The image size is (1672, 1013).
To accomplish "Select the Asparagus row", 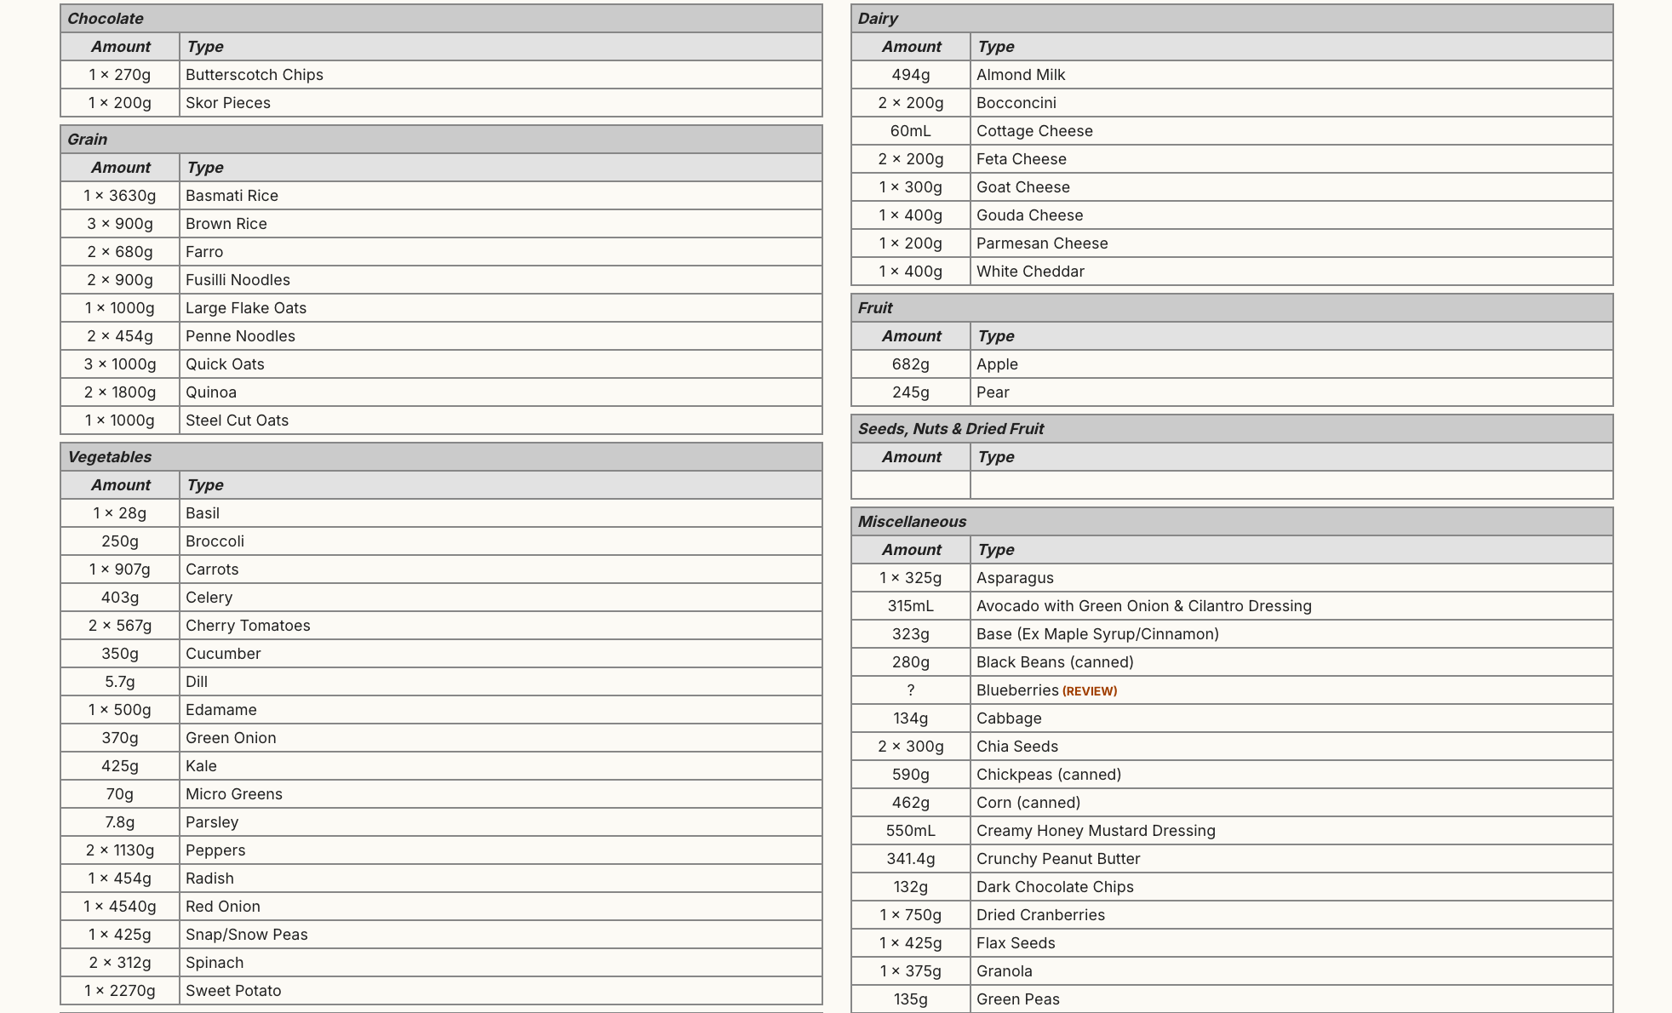I will 1232,578.
